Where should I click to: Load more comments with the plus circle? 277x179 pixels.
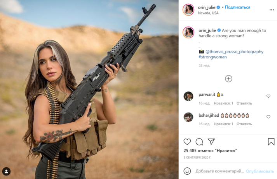[x=228, y=79]
